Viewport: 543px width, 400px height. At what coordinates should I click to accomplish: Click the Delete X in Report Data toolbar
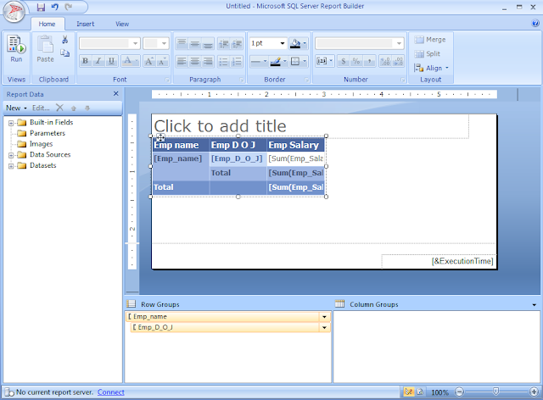point(59,108)
